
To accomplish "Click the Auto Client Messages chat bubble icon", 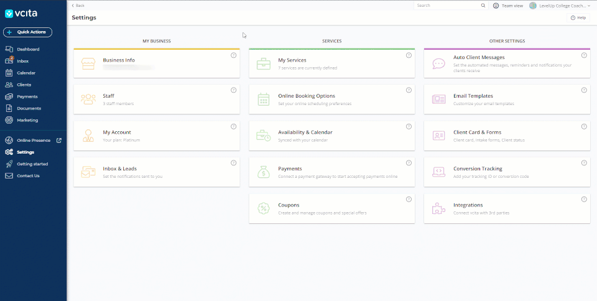I will pyautogui.click(x=438, y=63).
